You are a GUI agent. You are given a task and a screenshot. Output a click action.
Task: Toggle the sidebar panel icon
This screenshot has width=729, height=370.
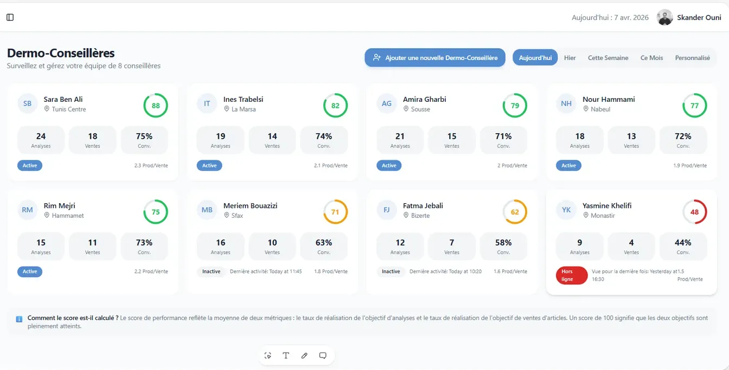[x=10, y=17]
